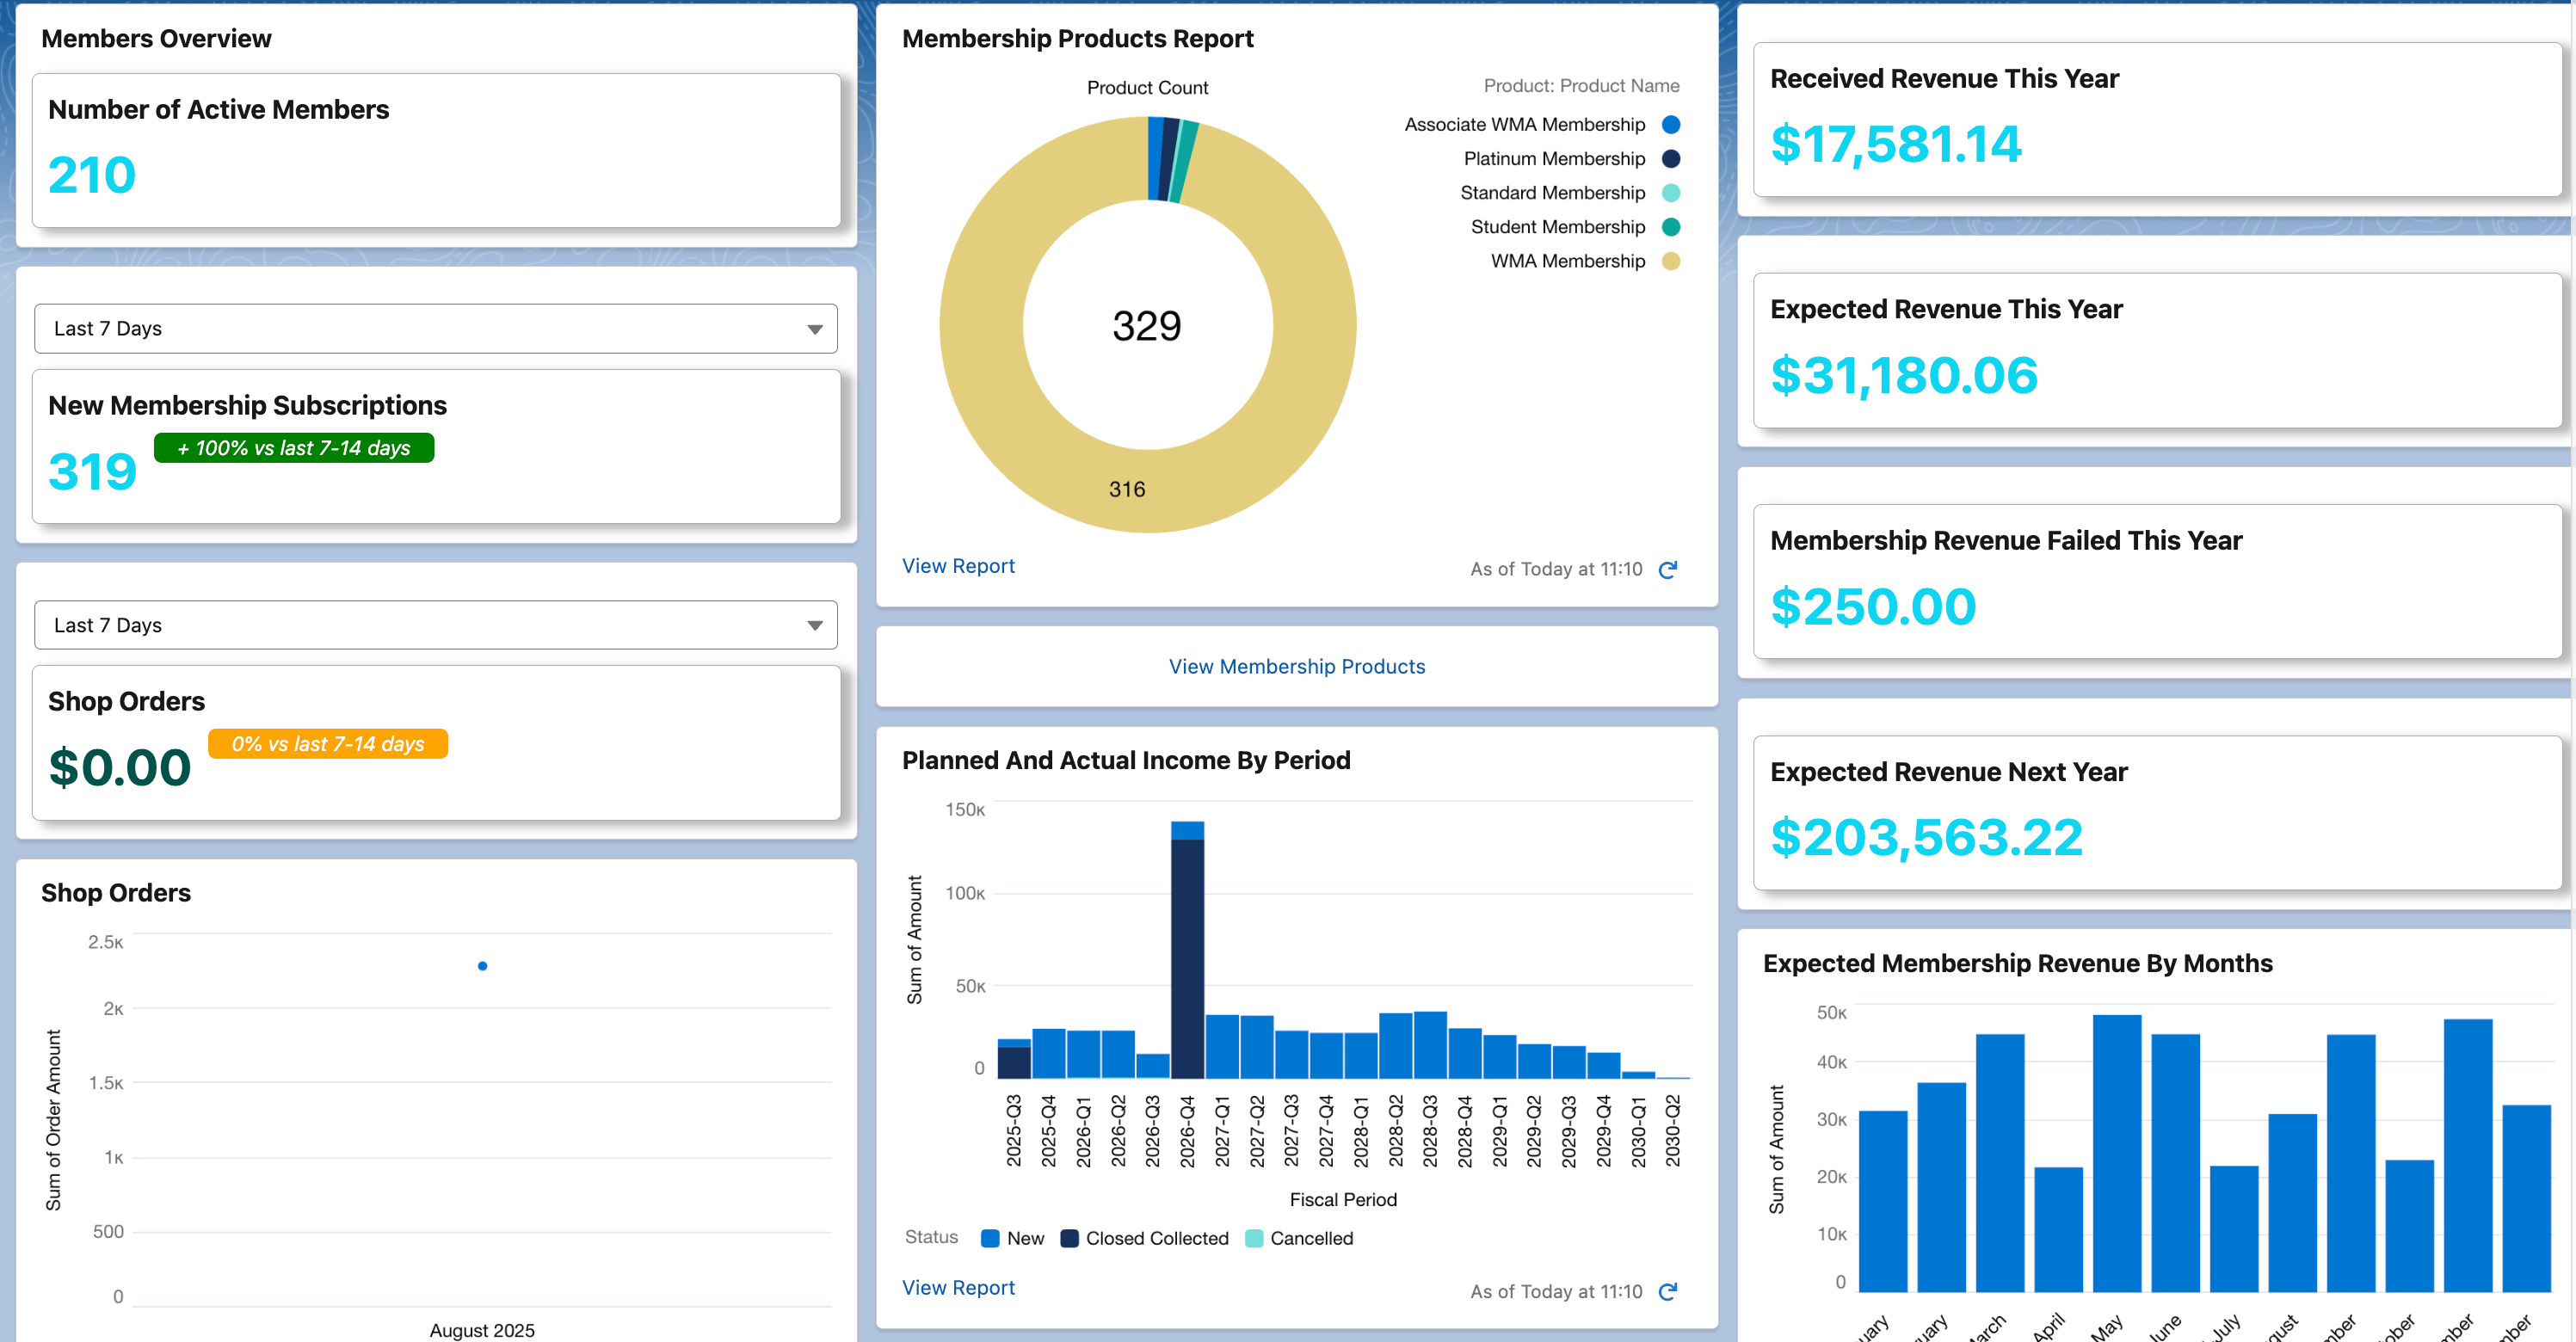Open View Report under Planned And Actual Income
Image resolution: width=2576 pixels, height=1342 pixels.
coord(957,1287)
